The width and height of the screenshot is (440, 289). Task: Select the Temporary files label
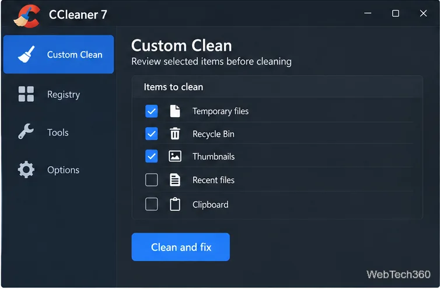221,111
